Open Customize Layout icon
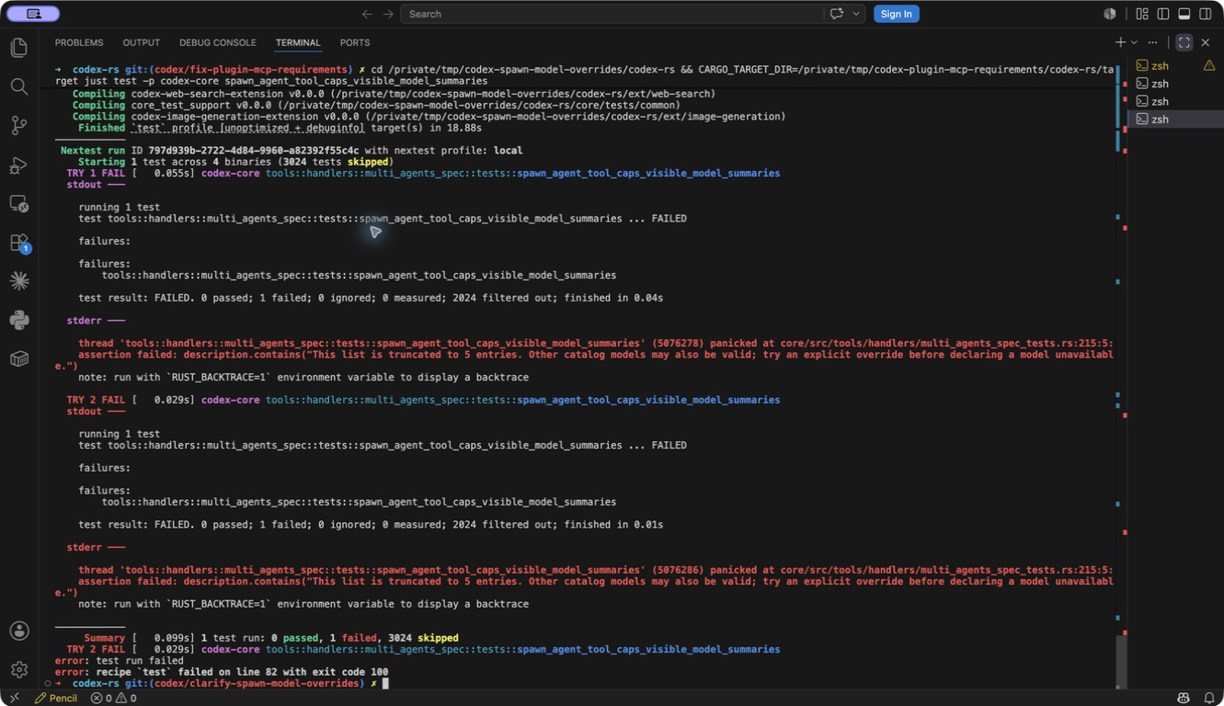The width and height of the screenshot is (1224, 706). click(1142, 14)
